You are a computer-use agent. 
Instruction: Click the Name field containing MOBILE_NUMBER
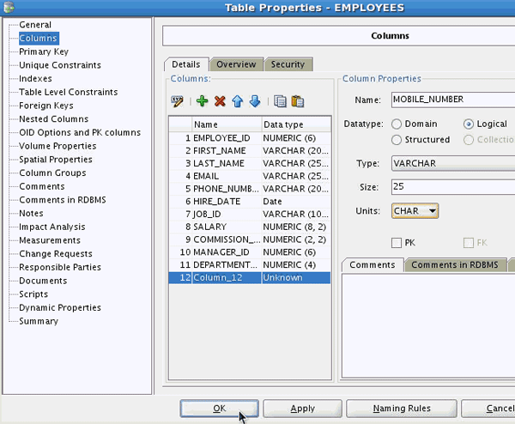coord(453,100)
